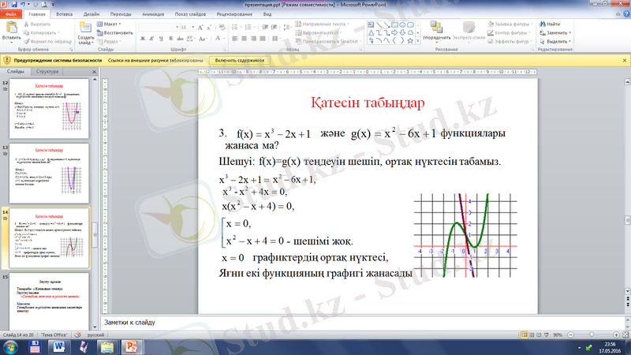
Task: Open the Layout (Макет) dropdown
Action: pyautogui.click(x=111, y=24)
